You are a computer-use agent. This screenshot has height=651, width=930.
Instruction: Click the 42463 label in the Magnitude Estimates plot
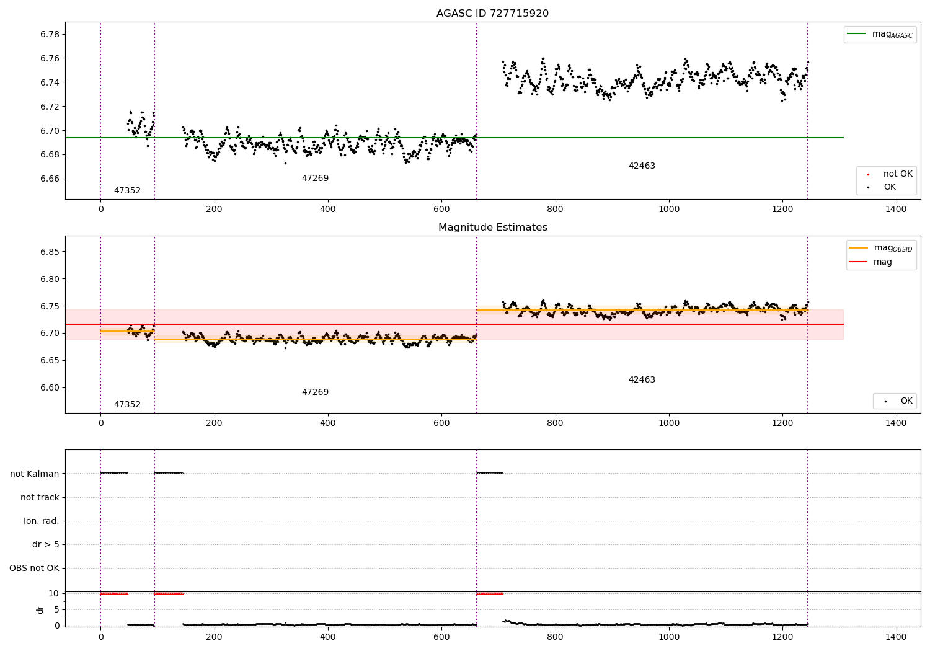642,379
